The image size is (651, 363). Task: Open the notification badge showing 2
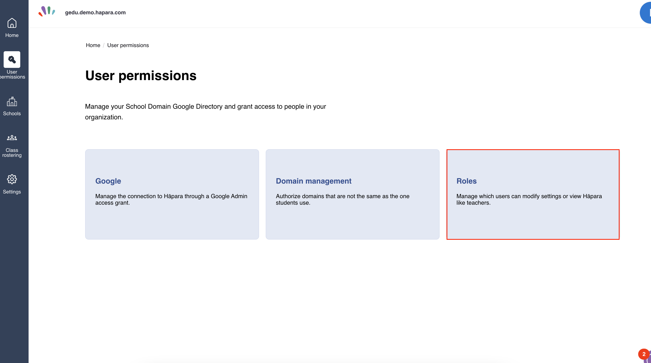point(644,354)
